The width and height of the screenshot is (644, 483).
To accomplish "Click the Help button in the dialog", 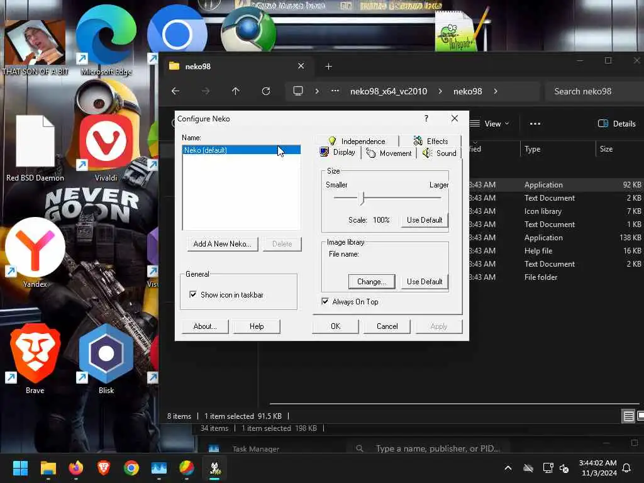I will pyautogui.click(x=257, y=326).
